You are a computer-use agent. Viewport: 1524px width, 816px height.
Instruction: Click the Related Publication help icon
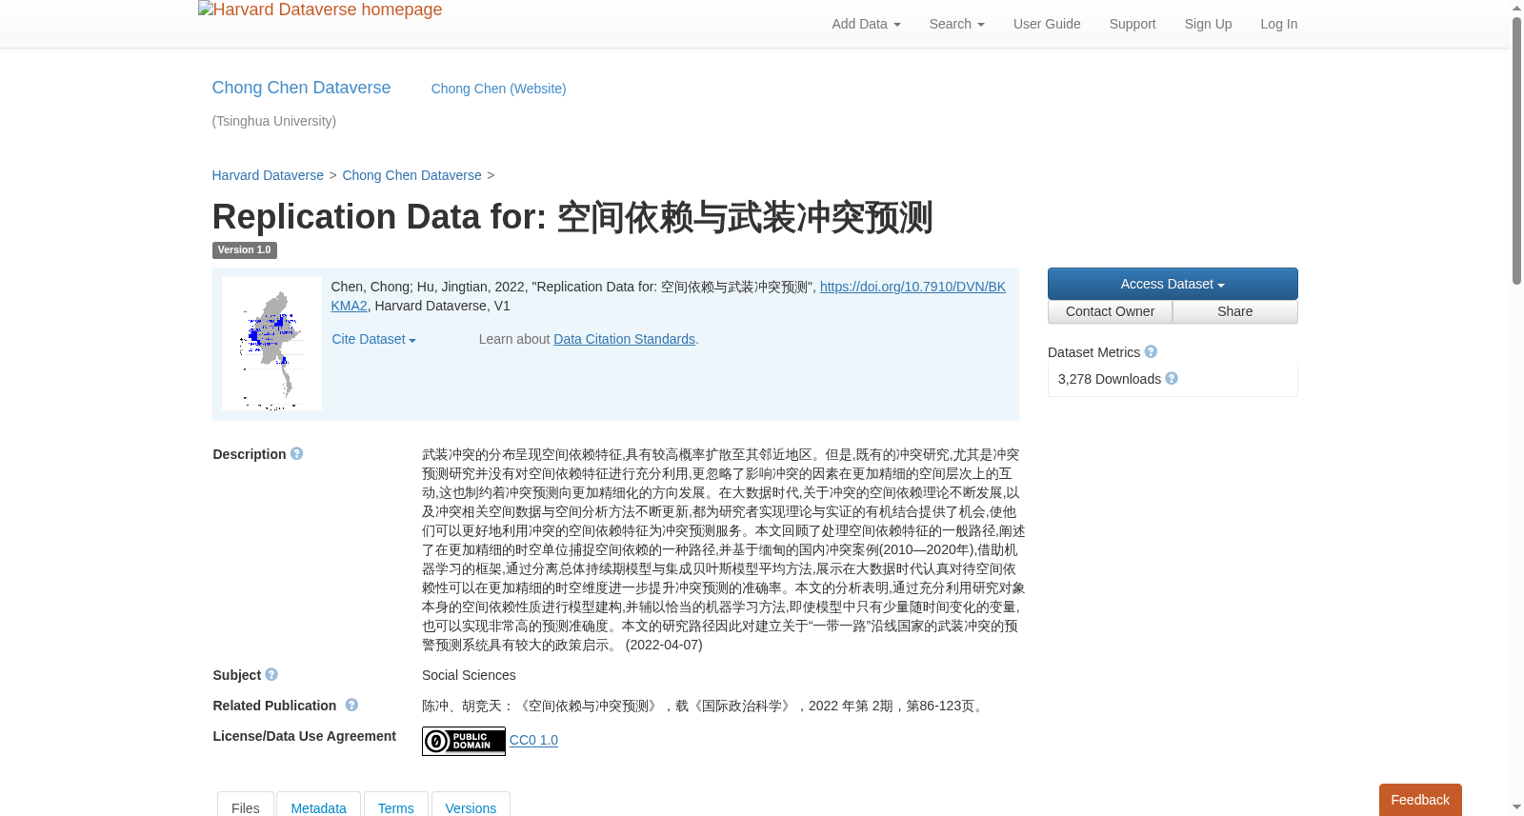[351, 706]
